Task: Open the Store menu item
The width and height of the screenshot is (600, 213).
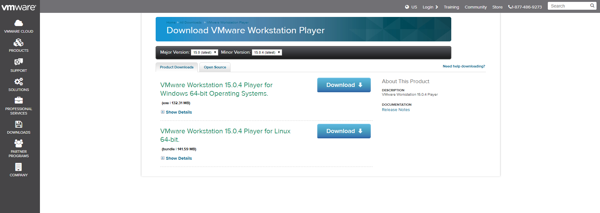Action: [x=497, y=7]
